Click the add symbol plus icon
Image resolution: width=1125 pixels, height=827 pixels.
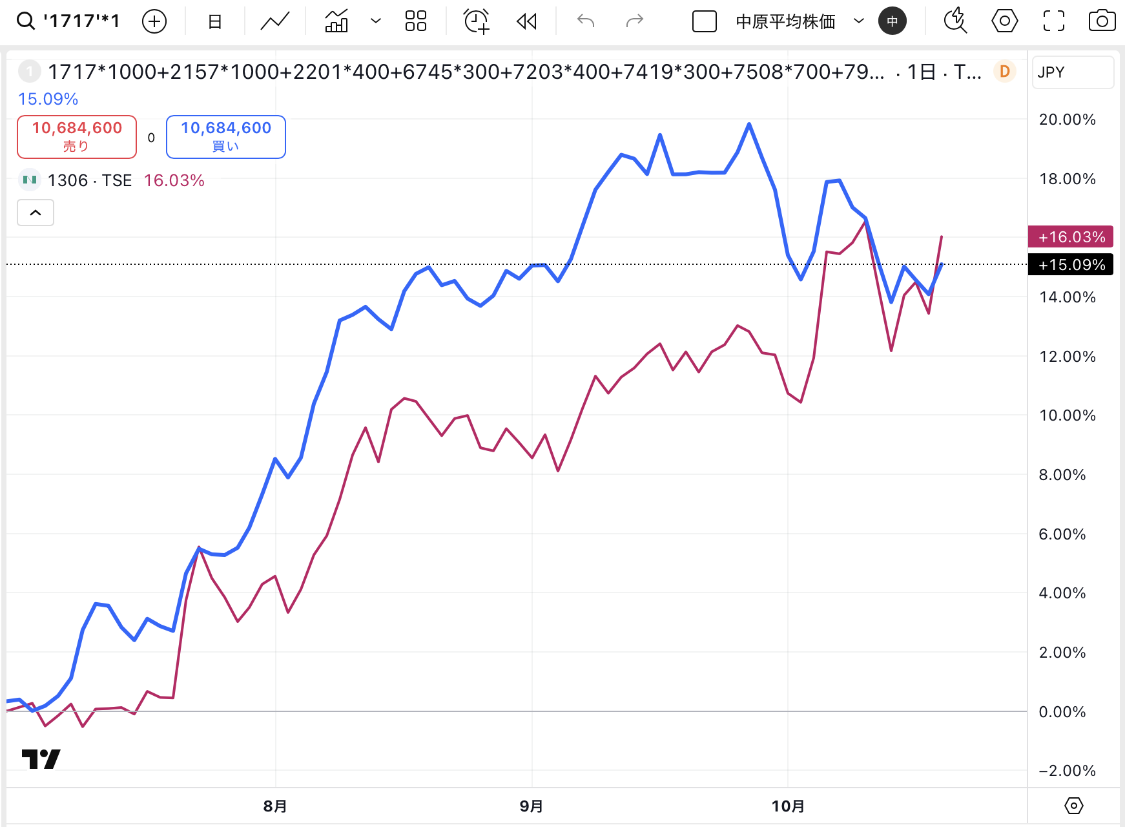pos(154,22)
